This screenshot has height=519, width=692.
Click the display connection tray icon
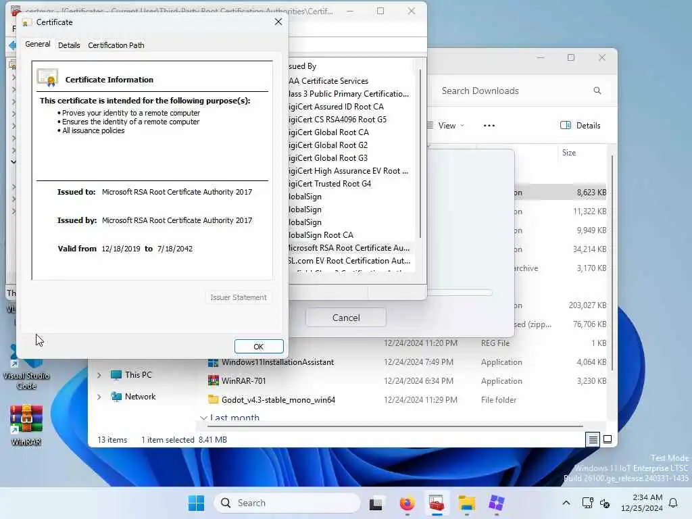click(x=587, y=503)
